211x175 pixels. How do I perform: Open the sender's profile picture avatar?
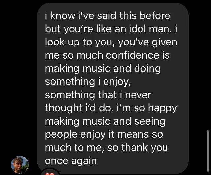click(x=20, y=165)
